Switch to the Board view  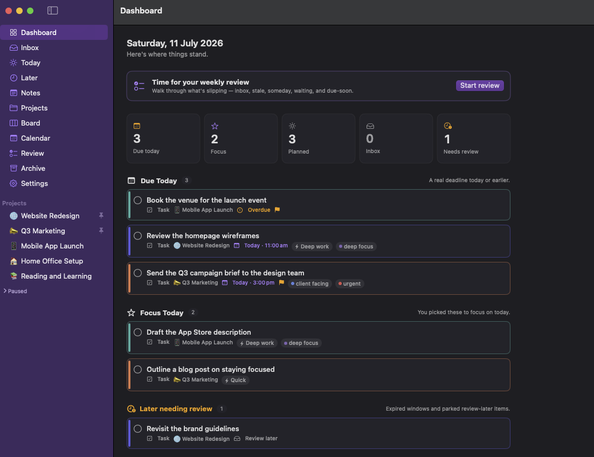coord(54,123)
